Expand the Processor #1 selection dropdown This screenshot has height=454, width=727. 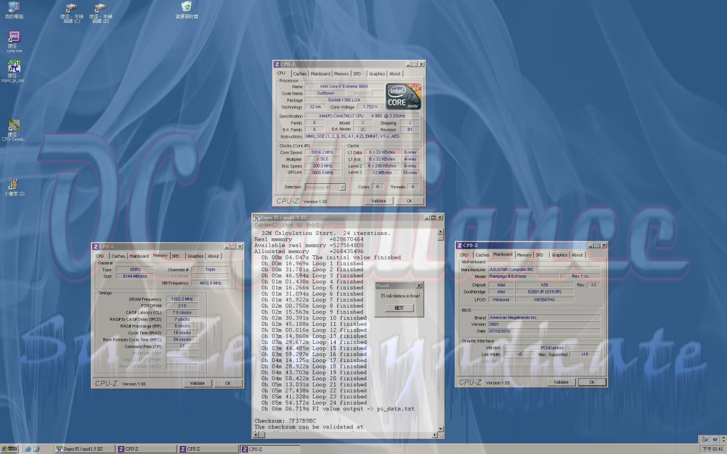pos(342,187)
